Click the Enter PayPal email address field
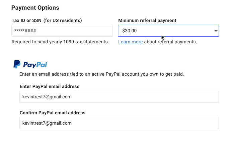Viewport: 234px width, 142px height. click(x=119, y=97)
